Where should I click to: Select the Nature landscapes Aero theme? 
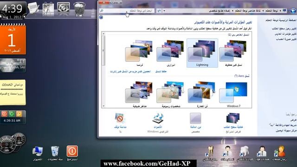[139, 95]
